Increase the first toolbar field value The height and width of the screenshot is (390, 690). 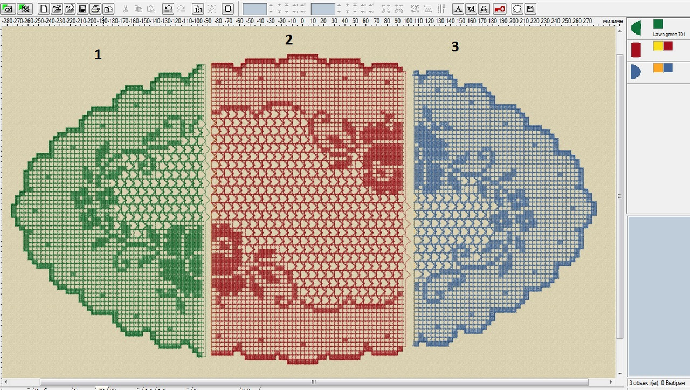(270, 6)
